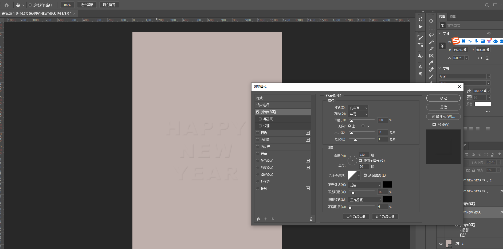Click the link width-height chain icon
Image resolution: width=503 pixels, height=249 pixels.
442,46
